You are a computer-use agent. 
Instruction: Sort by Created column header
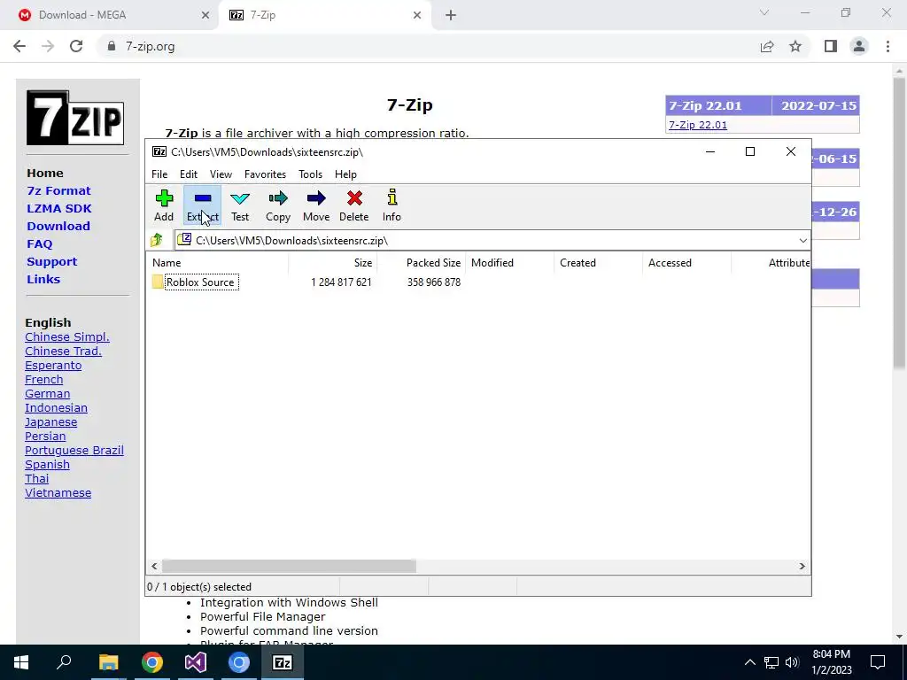598,262
